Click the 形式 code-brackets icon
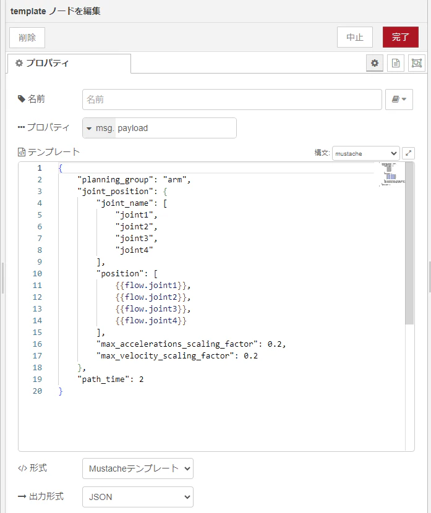 [x=22, y=468]
